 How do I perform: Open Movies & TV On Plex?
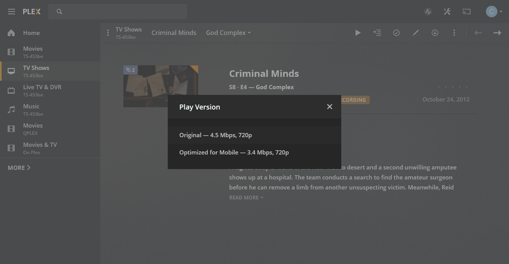tap(50, 148)
